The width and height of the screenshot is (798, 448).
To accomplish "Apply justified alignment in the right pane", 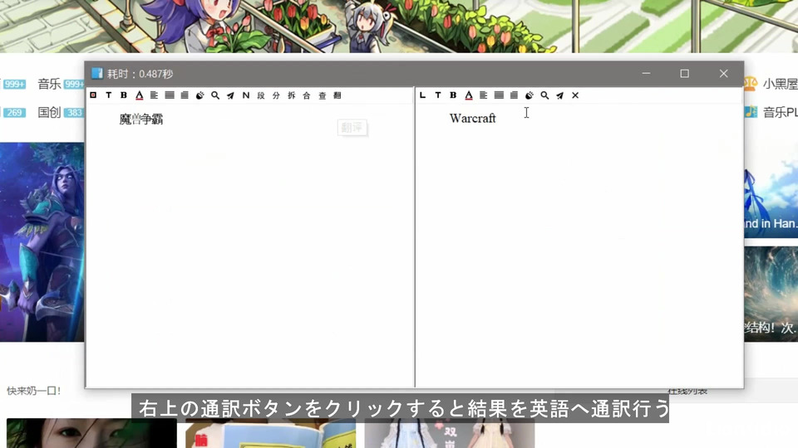I will (499, 95).
